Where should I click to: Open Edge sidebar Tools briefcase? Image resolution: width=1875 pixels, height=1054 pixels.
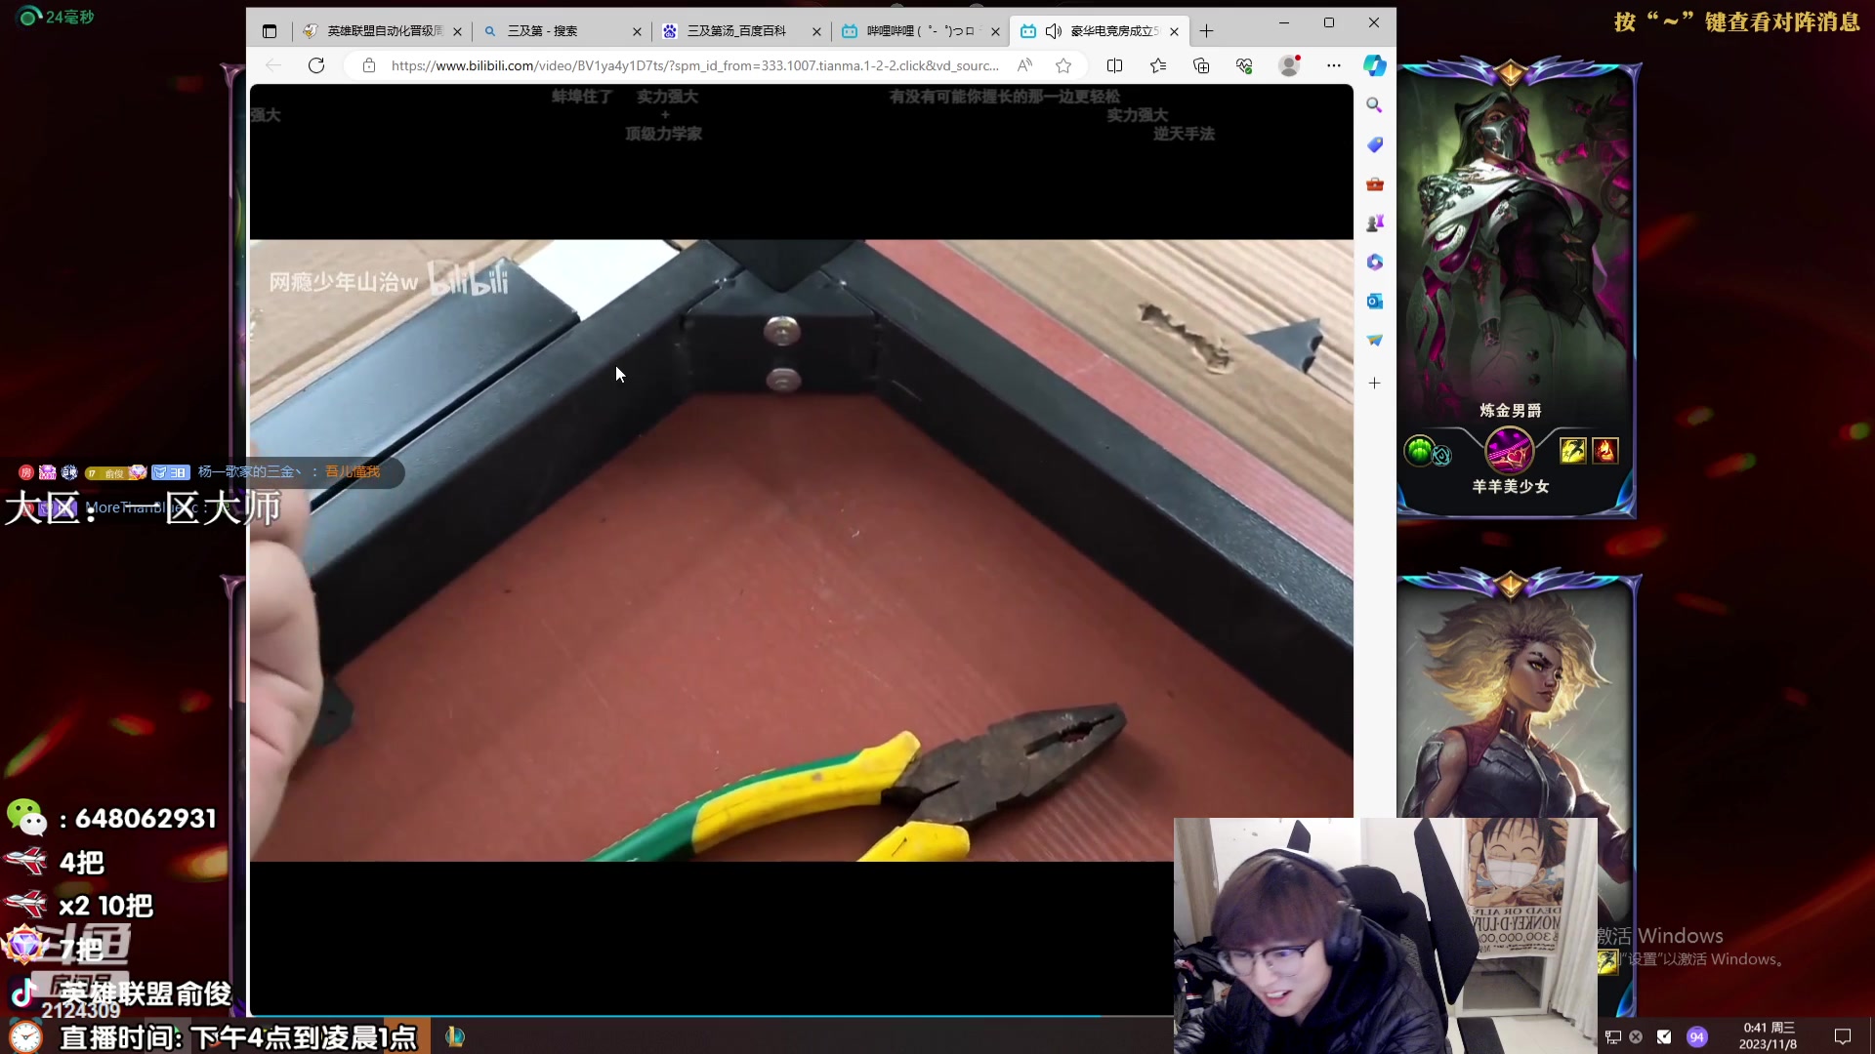[x=1374, y=183]
